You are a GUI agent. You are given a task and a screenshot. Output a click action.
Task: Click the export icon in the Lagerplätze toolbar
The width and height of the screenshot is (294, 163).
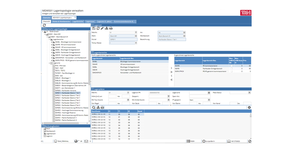point(98,107)
